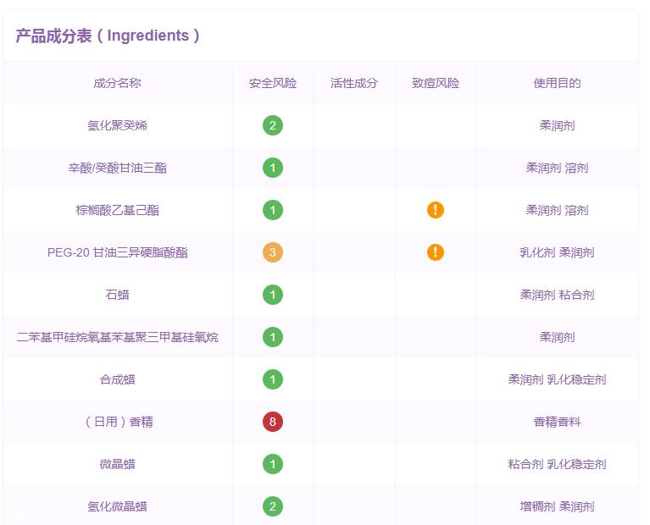The image size is (650, 525).
Task: Click purpose 香精香料
Action: click(x=557, y=422)
